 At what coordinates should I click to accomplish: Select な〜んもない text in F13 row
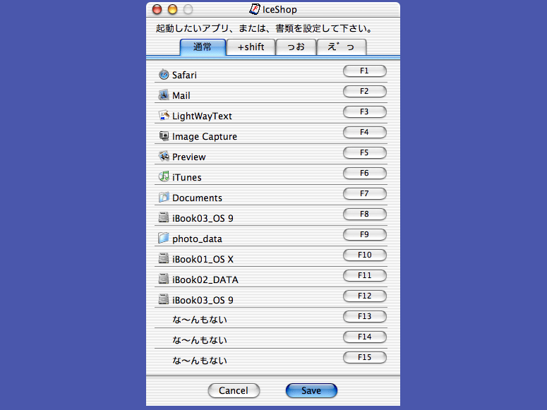(200, 320)
